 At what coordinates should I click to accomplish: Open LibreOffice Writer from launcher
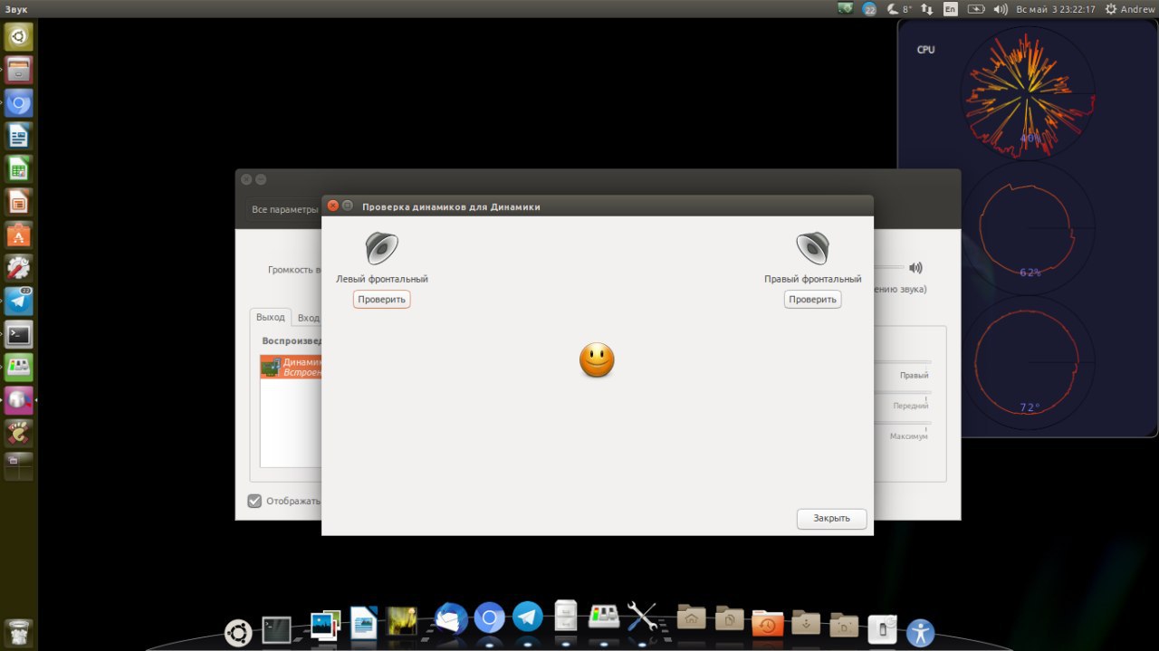pyautogui.click(x=19, y=136)
